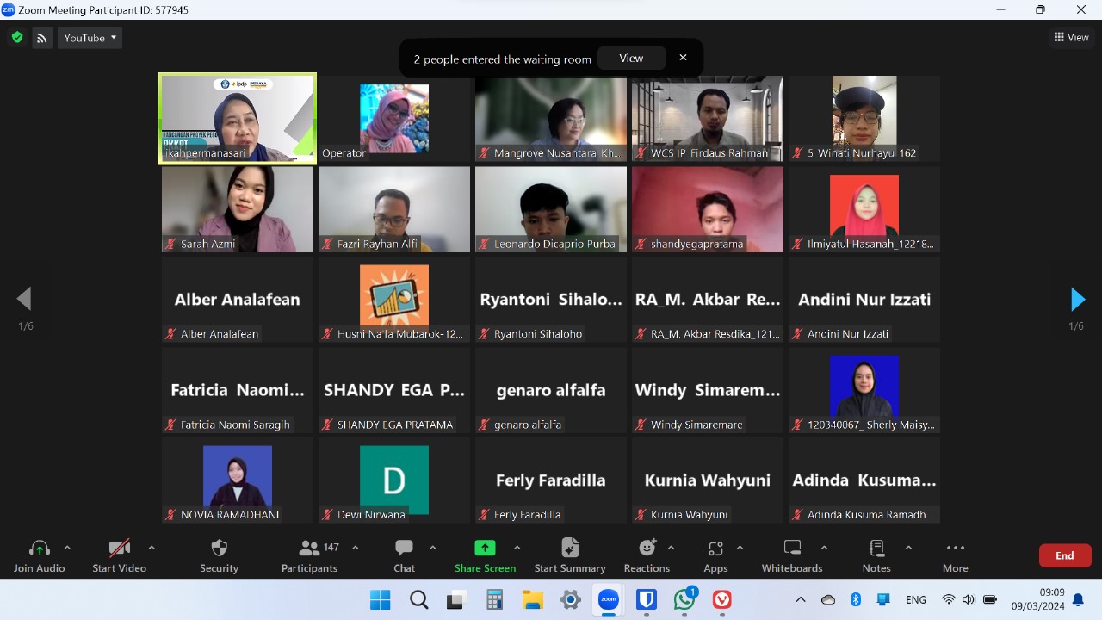Go to next gallery page with right arrow
1102x620 pixels.
[x=1077, y=300]
